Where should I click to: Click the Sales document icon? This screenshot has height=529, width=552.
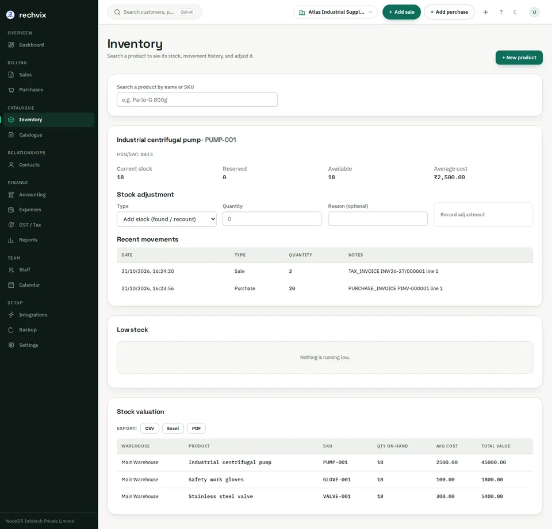pyautogui.click(x=11, y=75)
